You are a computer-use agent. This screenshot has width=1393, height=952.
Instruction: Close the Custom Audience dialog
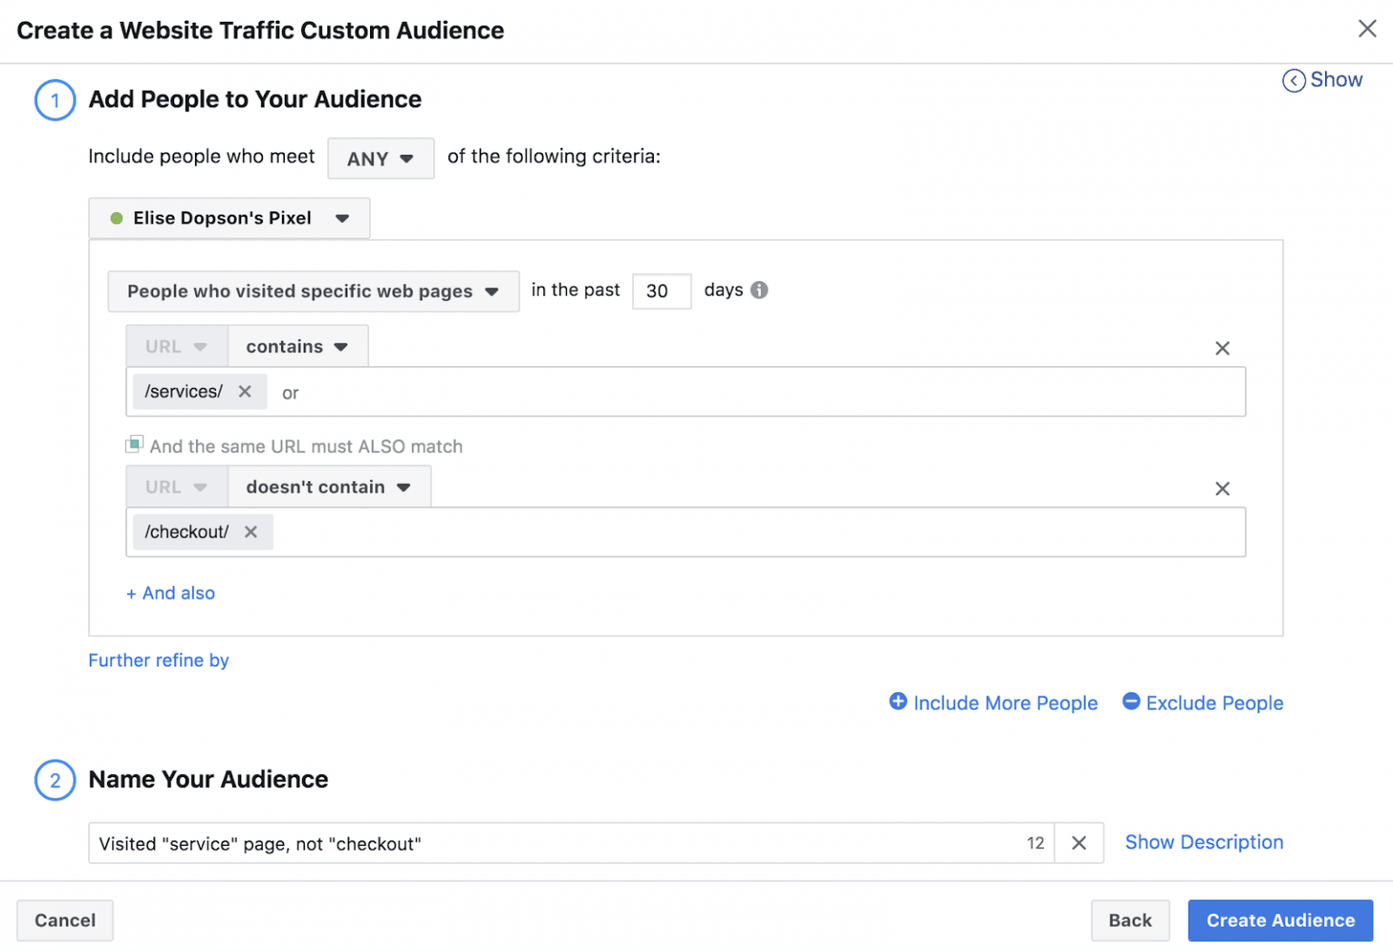coord(1367,29)
